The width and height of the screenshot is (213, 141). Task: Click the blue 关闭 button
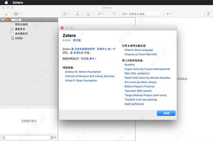click(166, 113)
